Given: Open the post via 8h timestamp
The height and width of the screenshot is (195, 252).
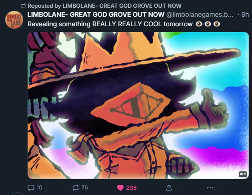Looking at the screenshot, I should tap(245, 15).
